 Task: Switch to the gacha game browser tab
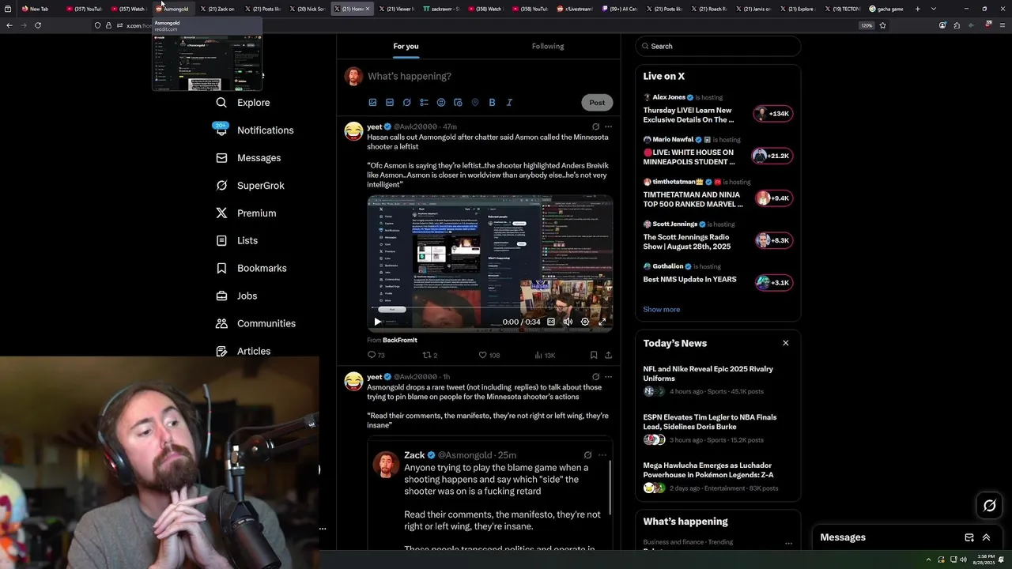[885, 9]
